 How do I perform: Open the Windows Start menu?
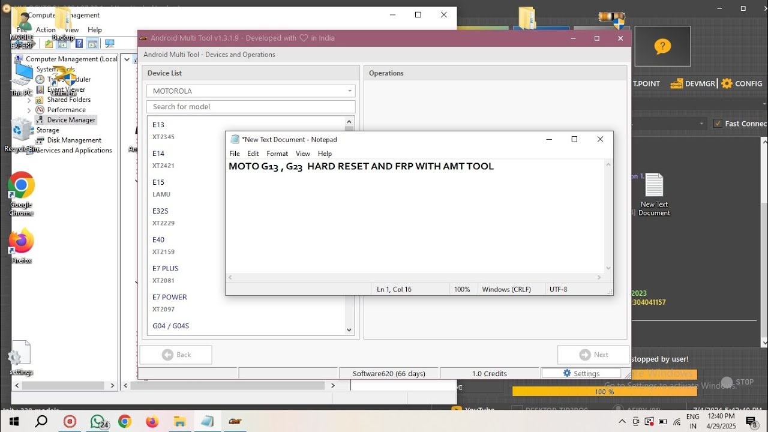pos(13,421)
